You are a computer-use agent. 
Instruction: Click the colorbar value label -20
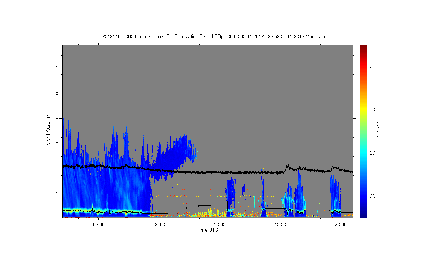point(372,153)
